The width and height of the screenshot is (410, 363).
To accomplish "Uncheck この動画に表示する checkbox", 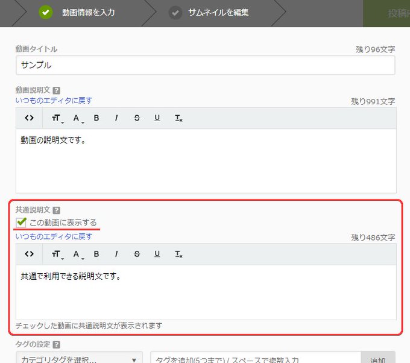I will pyautogui.click(x=21, y=223).
